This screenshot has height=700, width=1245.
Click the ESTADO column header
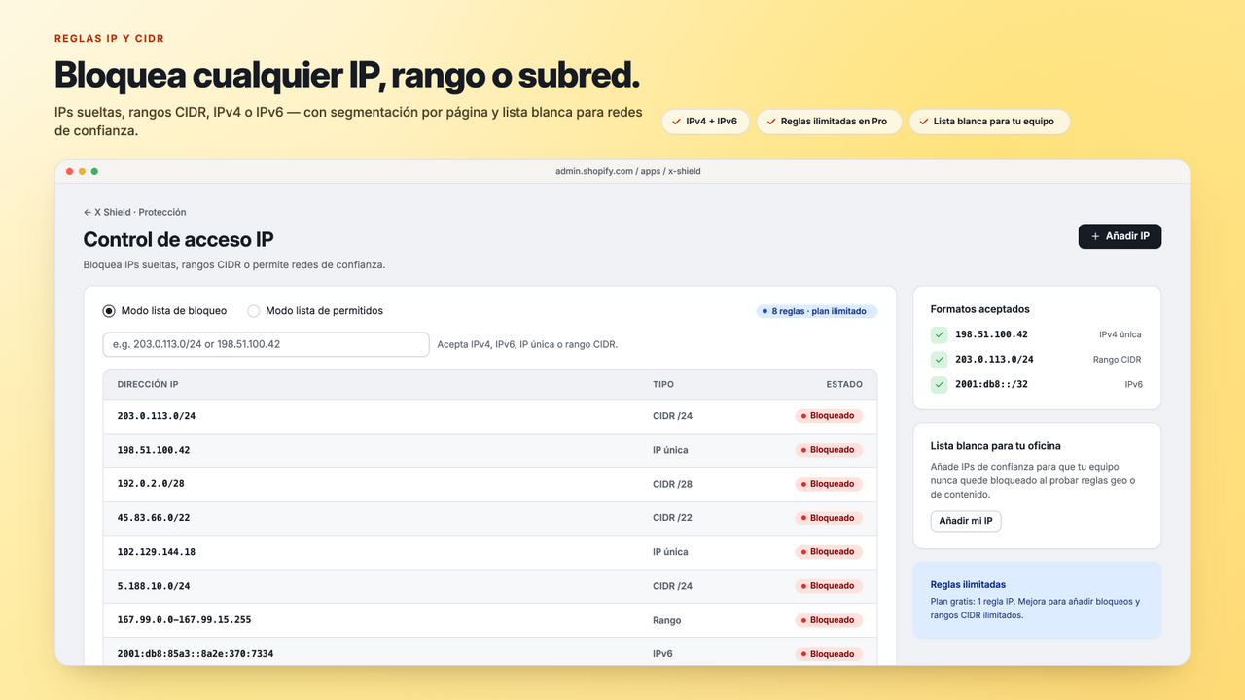tap(844, 385)
